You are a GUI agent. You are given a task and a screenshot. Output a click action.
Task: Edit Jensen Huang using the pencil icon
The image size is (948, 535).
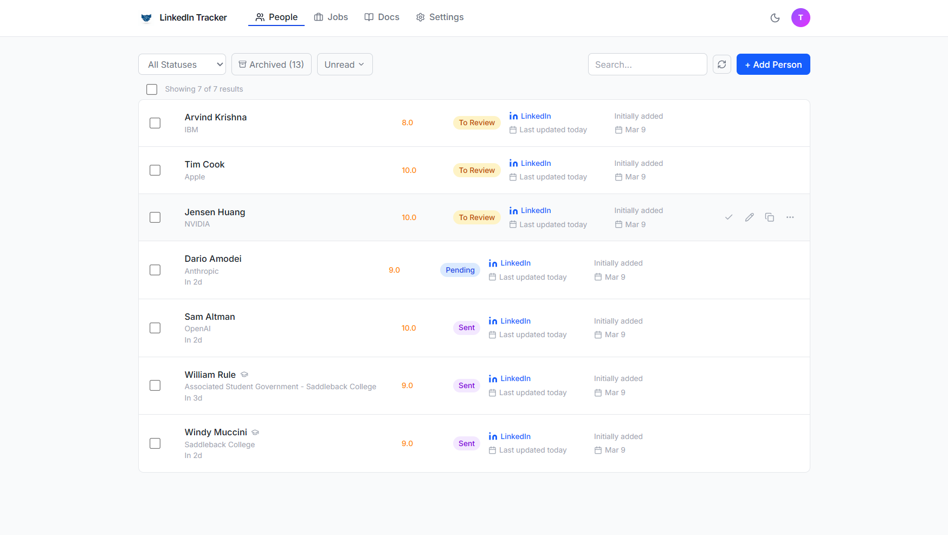(749, 217)
